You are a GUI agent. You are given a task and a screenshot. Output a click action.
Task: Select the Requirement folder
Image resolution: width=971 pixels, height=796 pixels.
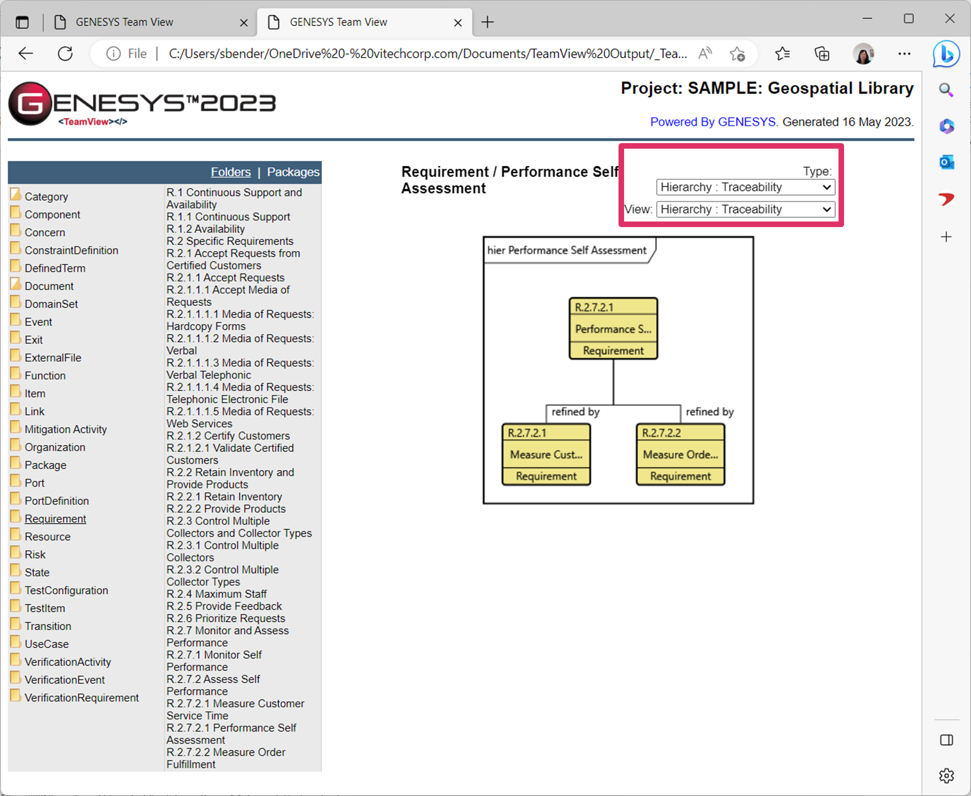click(55, 519)
